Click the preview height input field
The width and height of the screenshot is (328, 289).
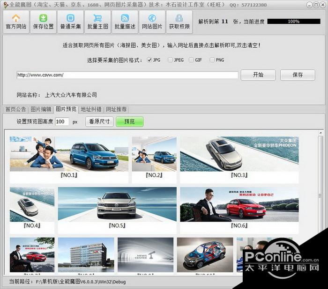click(x=62, y=122)
